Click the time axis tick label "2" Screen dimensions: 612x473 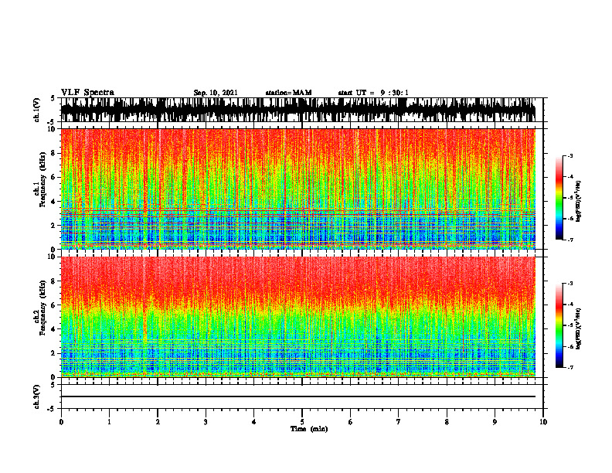(158, 422)
